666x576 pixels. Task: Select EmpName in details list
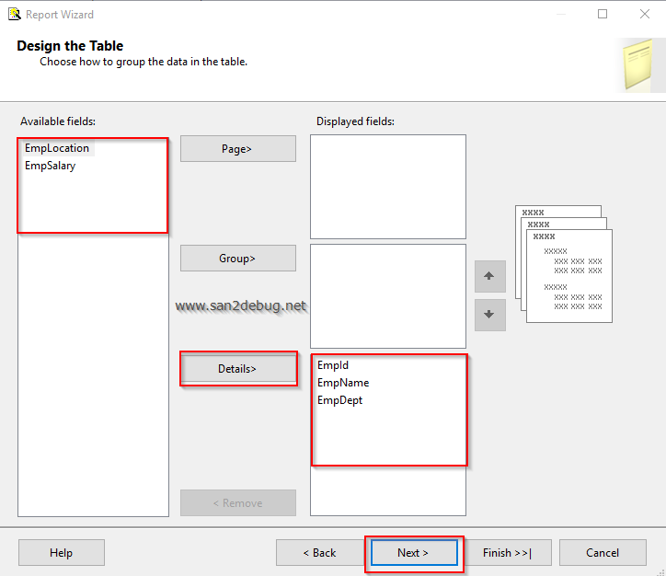(x=343, y=383)
